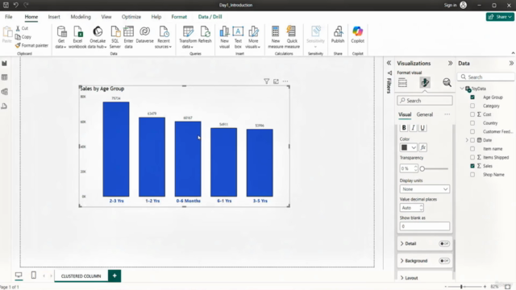Click the Share button

[500, 17]
